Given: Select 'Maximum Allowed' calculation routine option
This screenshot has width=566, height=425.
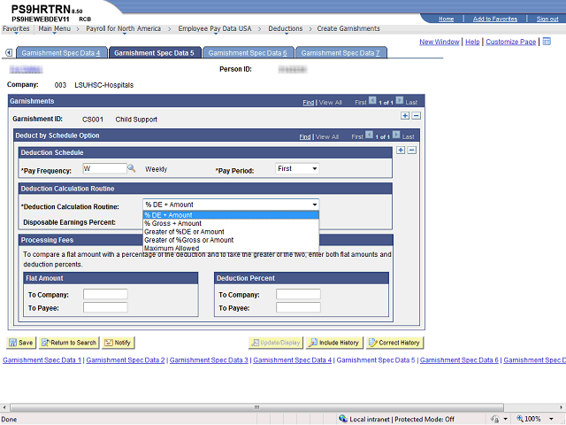Looking at the screenshot, I should coord(172,248).
